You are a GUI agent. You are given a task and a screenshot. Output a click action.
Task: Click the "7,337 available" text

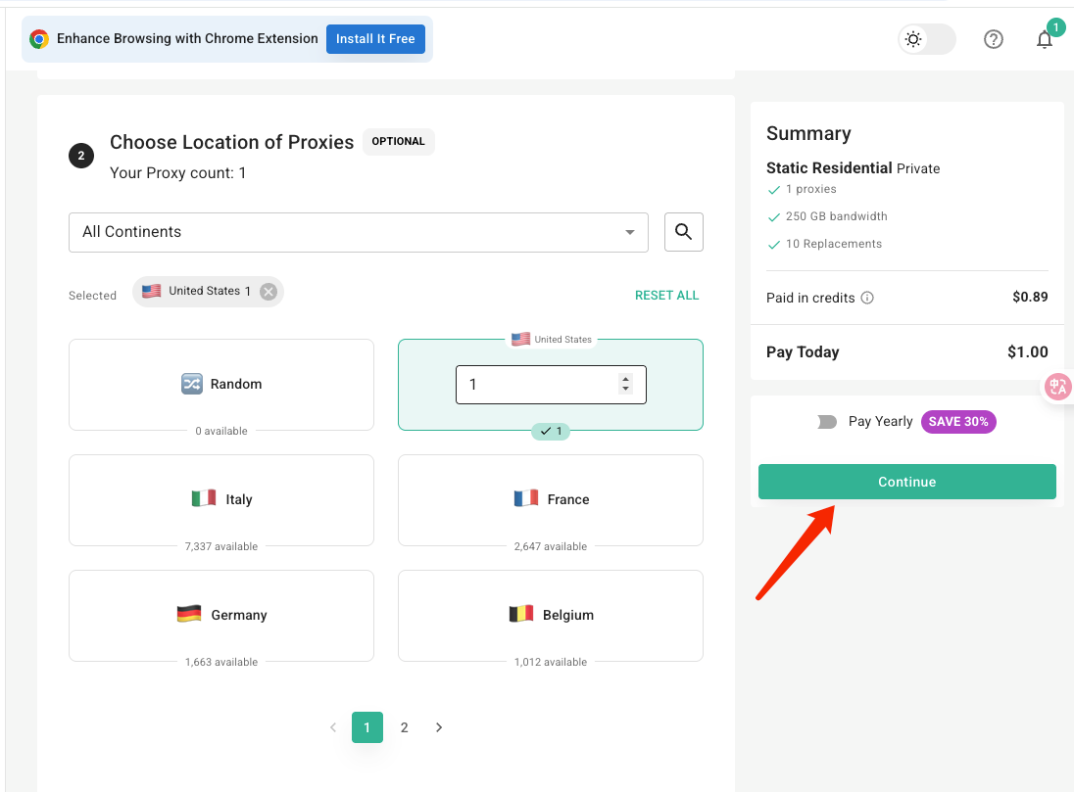(221, 546)
